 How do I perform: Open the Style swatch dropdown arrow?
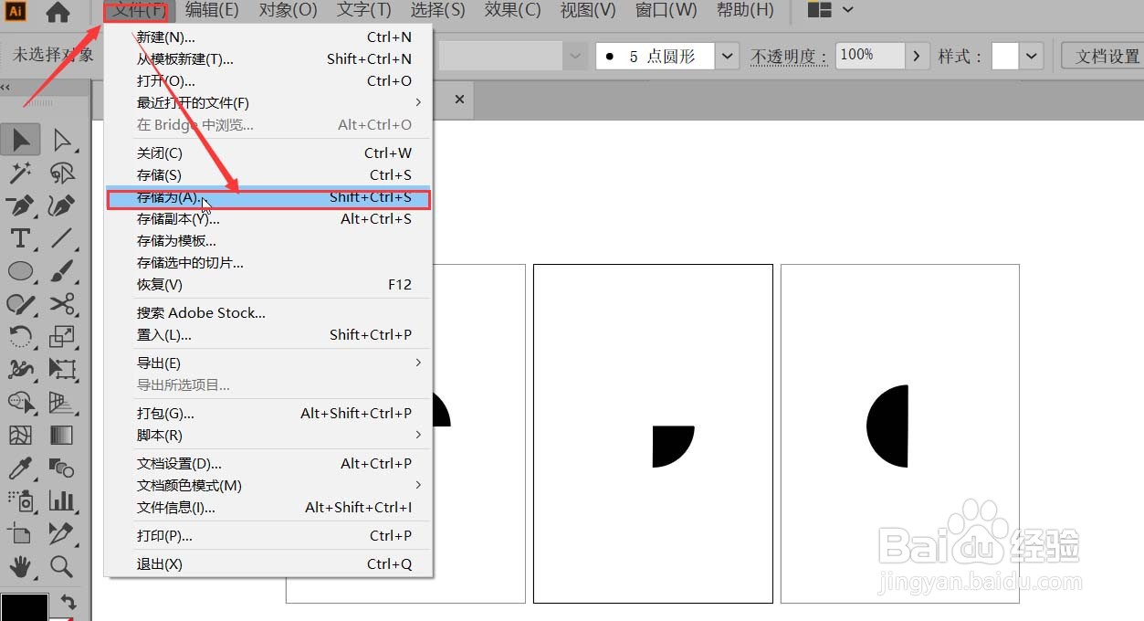point(1032,56)
